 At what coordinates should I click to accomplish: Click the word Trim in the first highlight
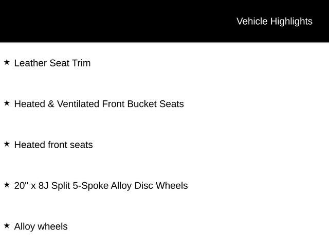pyautogui.click(x=81, y=63)
